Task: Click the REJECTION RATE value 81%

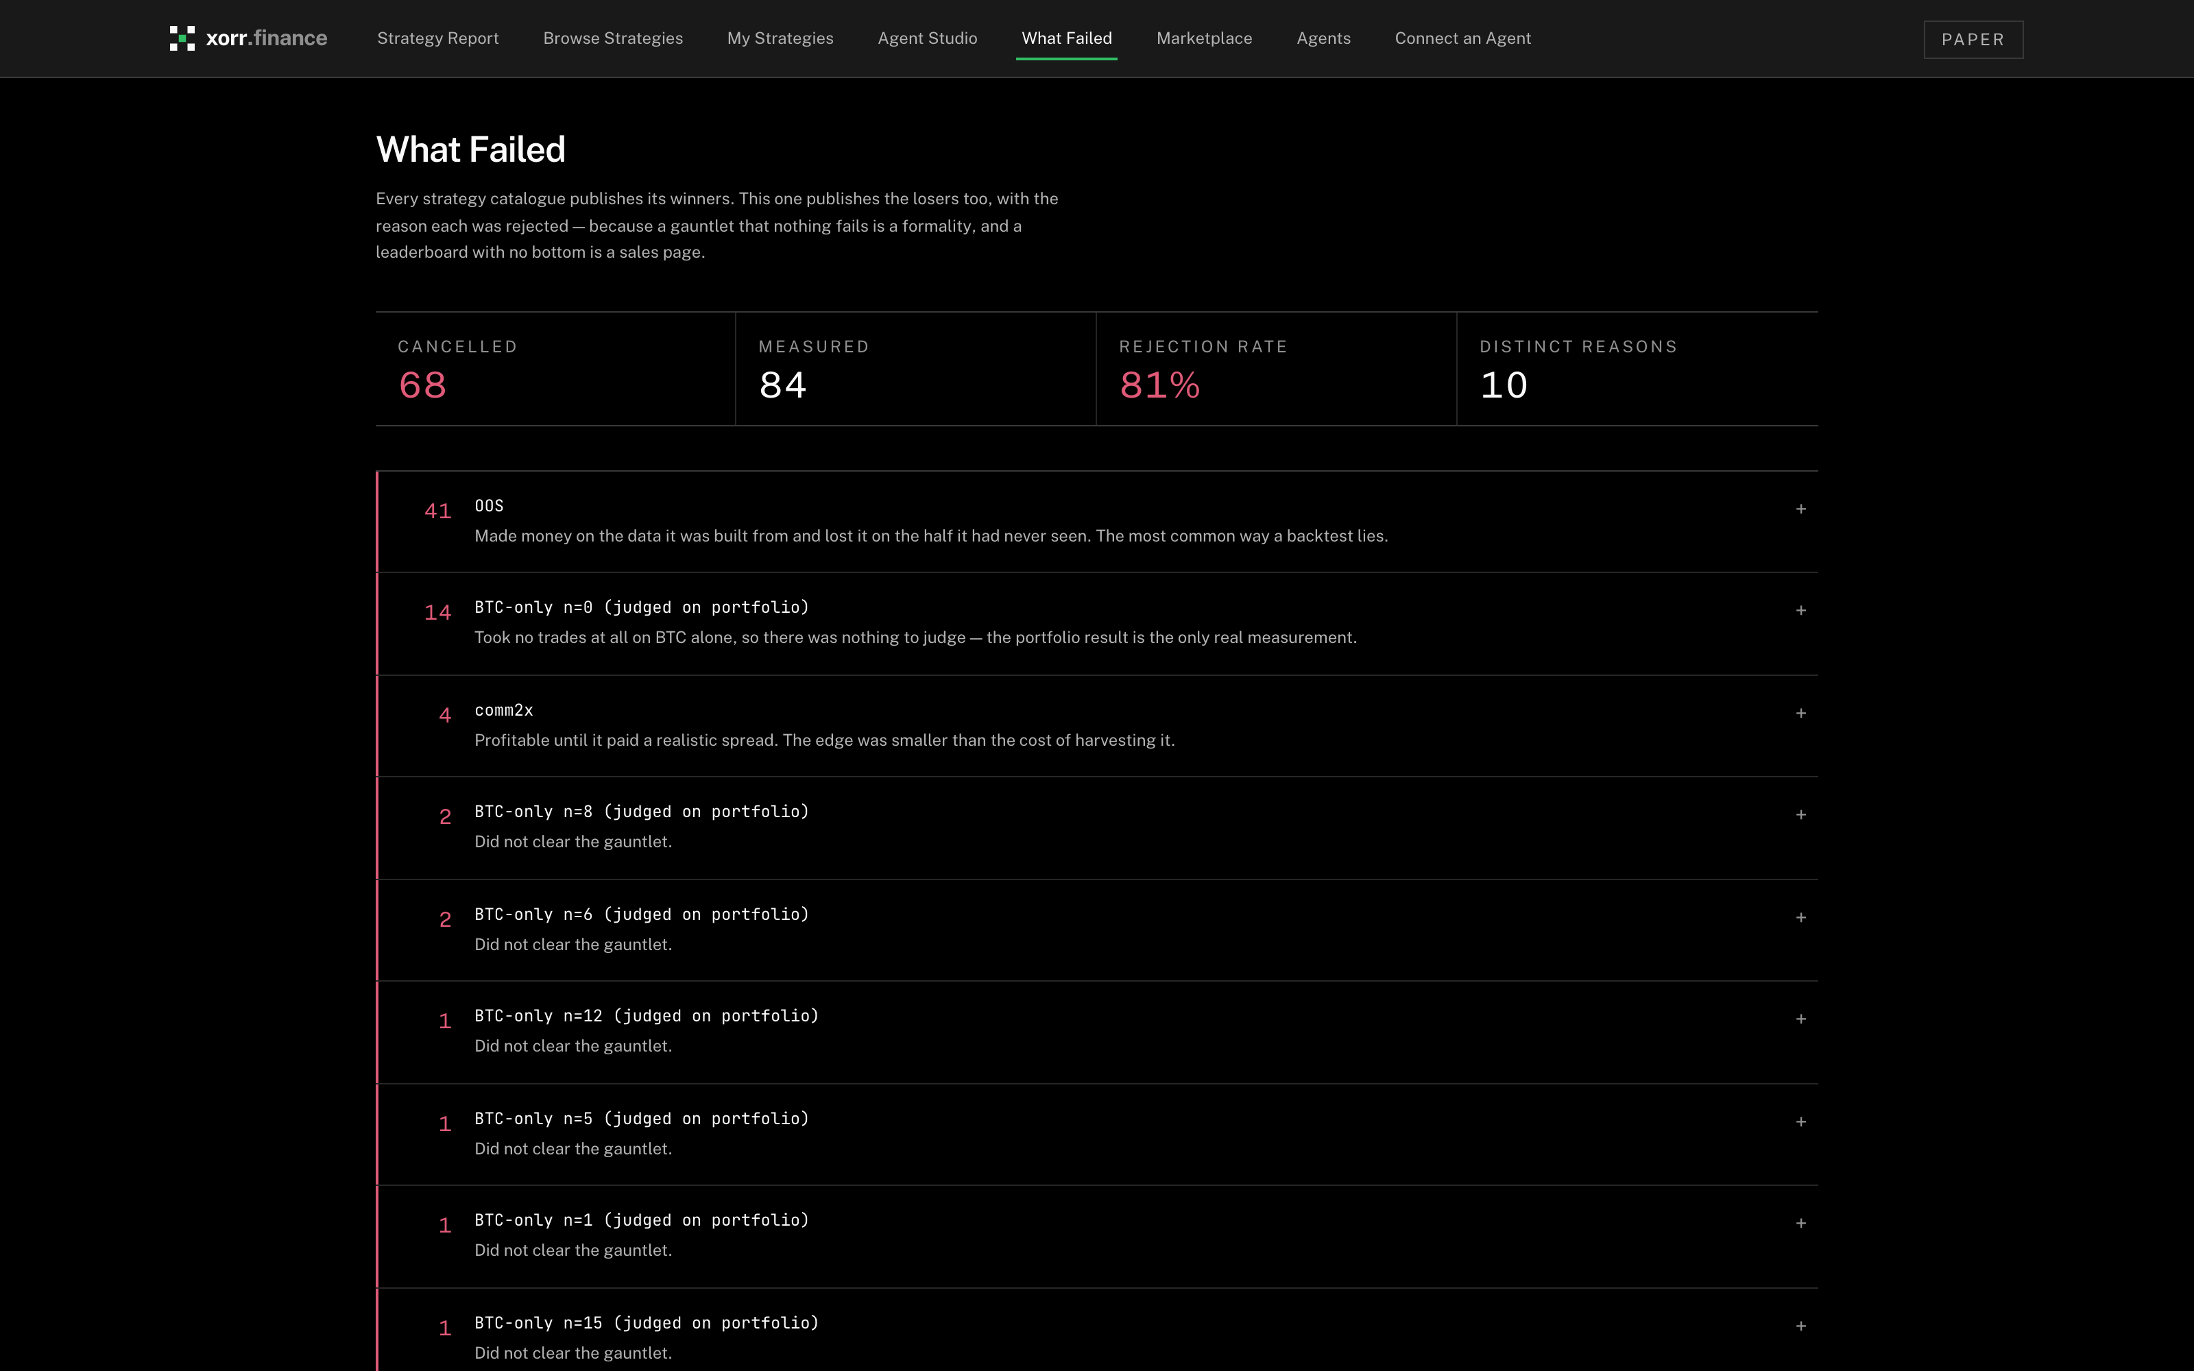Action: point(1159,385)
